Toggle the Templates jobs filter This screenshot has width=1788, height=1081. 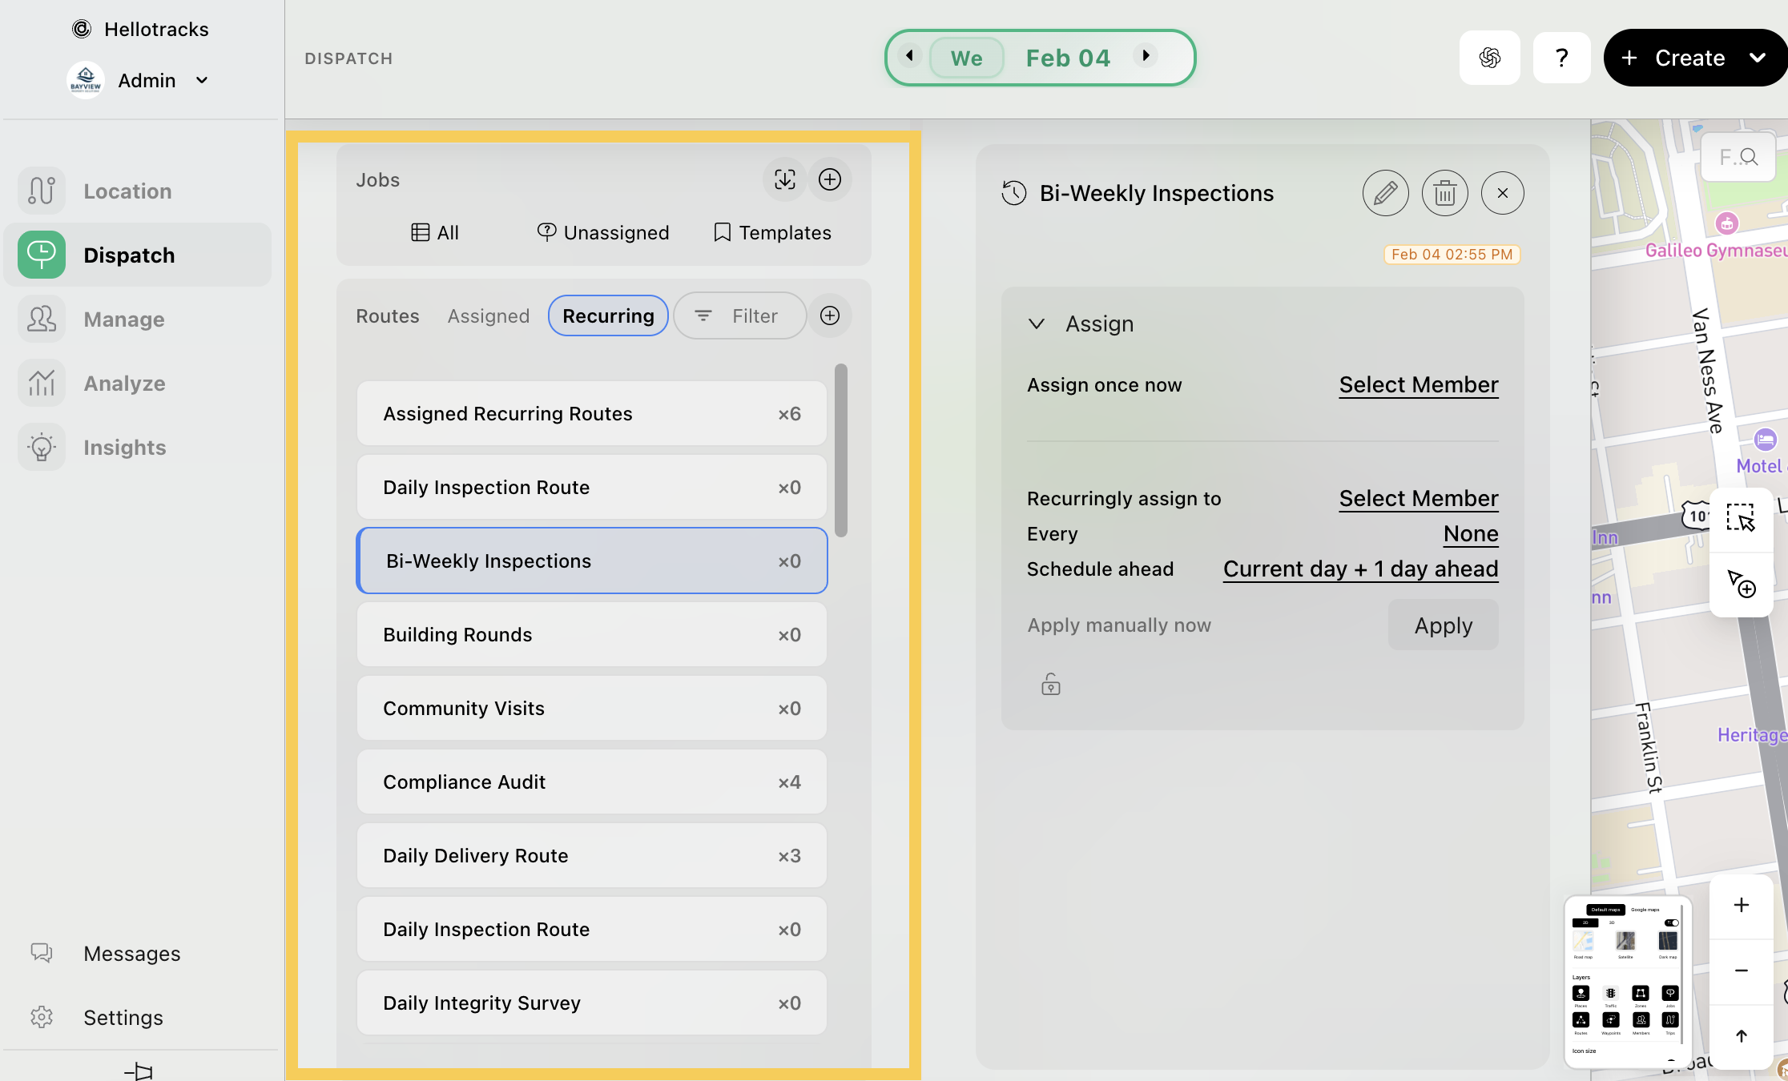point(772,232)
